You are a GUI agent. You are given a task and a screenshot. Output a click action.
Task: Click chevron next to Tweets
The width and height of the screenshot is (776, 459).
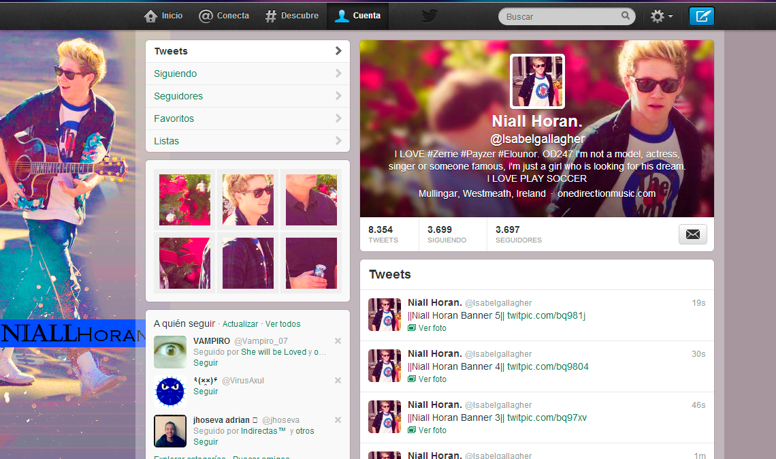[338, 51]
